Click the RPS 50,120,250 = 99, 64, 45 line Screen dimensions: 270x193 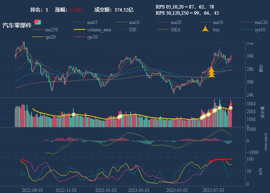pos(187,13)
